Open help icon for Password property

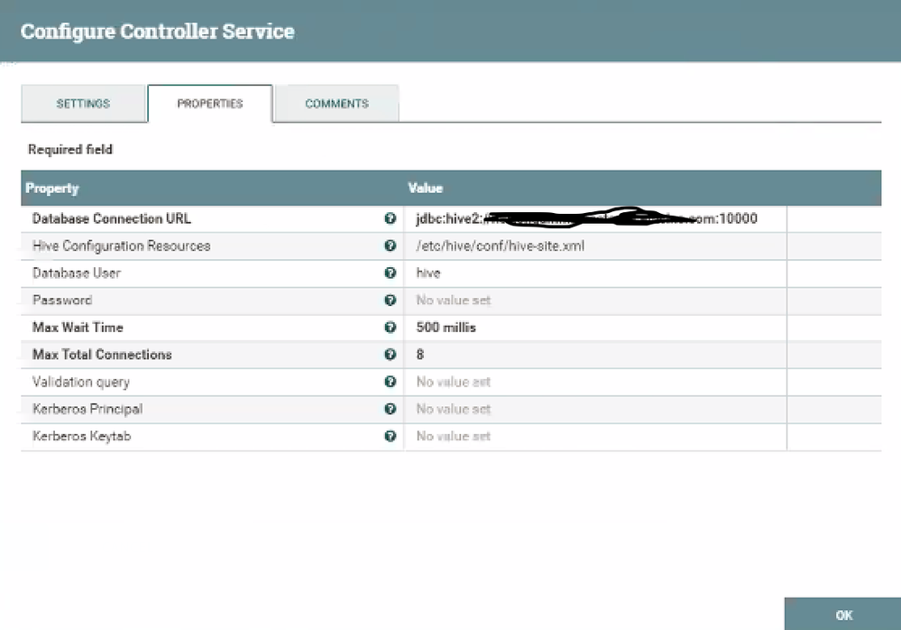coord(391,300)
